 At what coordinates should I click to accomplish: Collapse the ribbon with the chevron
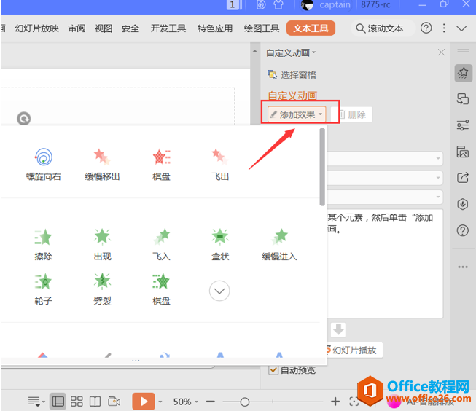coord(461,28)
